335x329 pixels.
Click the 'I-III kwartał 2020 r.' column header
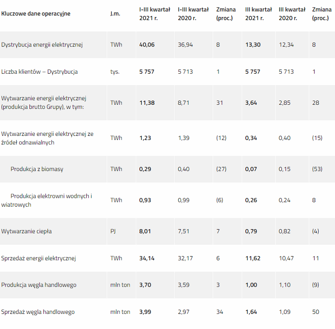coord(193,14)
